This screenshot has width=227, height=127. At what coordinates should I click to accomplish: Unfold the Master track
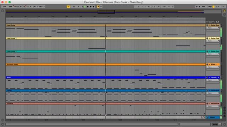click(x=207, y=117)
